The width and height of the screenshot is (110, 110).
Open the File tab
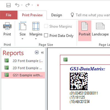coord(9,15)
